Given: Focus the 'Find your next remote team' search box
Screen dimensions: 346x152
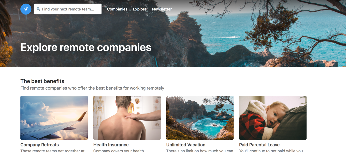Looking at the screenshot, I should point(68,9).
